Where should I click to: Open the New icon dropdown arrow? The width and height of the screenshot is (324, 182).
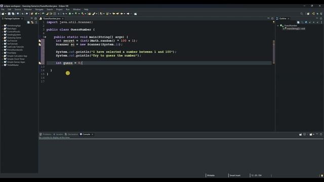(x=6, y=14)
